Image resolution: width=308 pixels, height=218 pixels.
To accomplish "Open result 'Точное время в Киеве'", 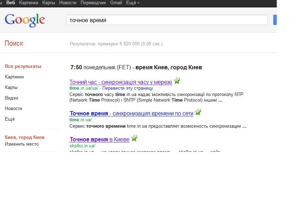I will [99, 140].
